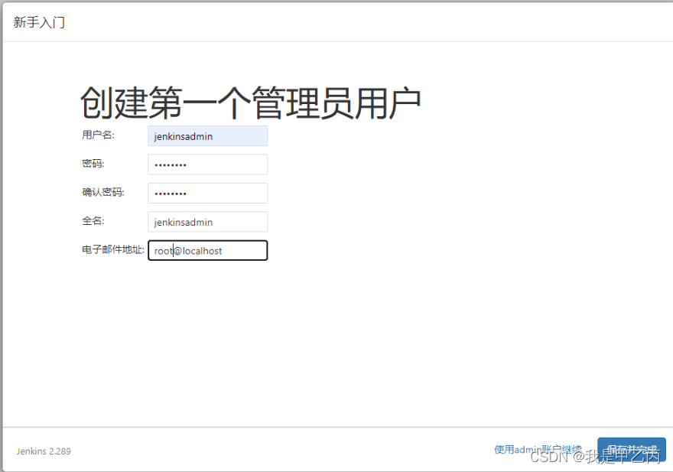Viewport: 673px width, 472px height.
Task: Click the email field containing root@localhost
Action: [208, 250]
